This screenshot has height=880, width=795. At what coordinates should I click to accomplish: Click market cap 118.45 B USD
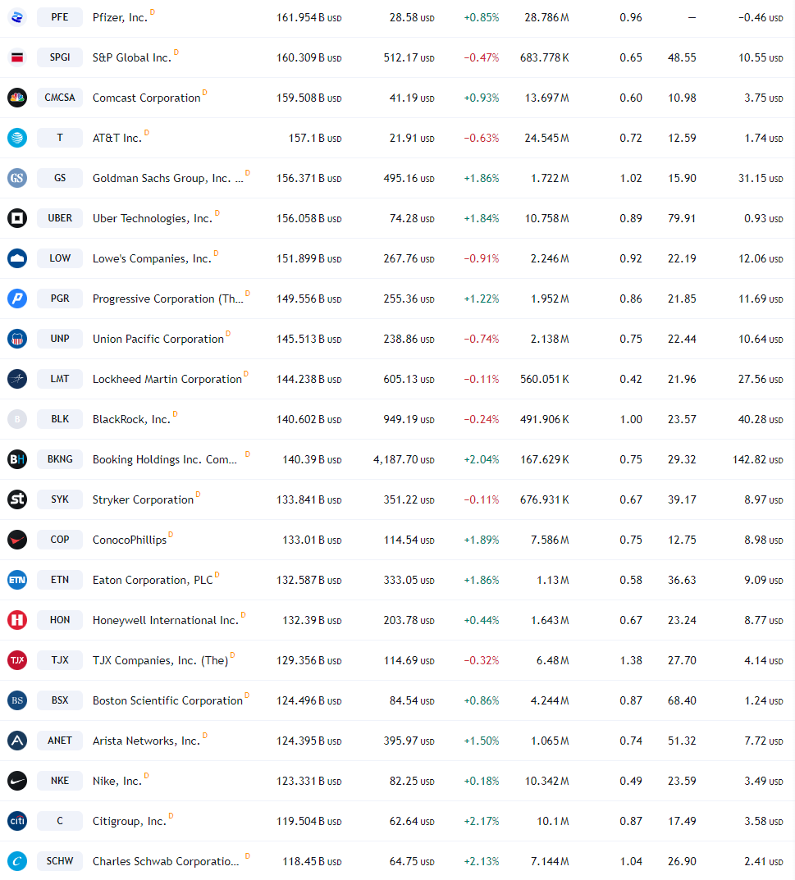[312, 861]
